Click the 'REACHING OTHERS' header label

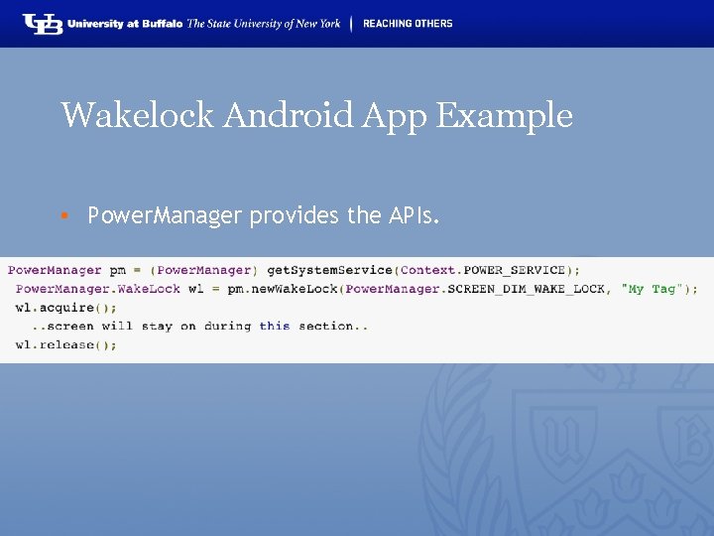click(408, 24)
